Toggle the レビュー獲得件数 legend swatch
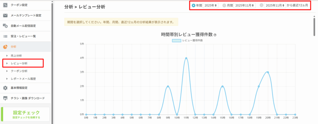The width and height of the screenshot is (318, 124). coord(176,40)
